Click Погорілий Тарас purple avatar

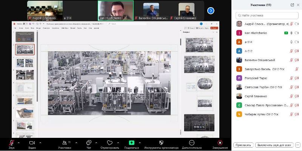[239, 78]
